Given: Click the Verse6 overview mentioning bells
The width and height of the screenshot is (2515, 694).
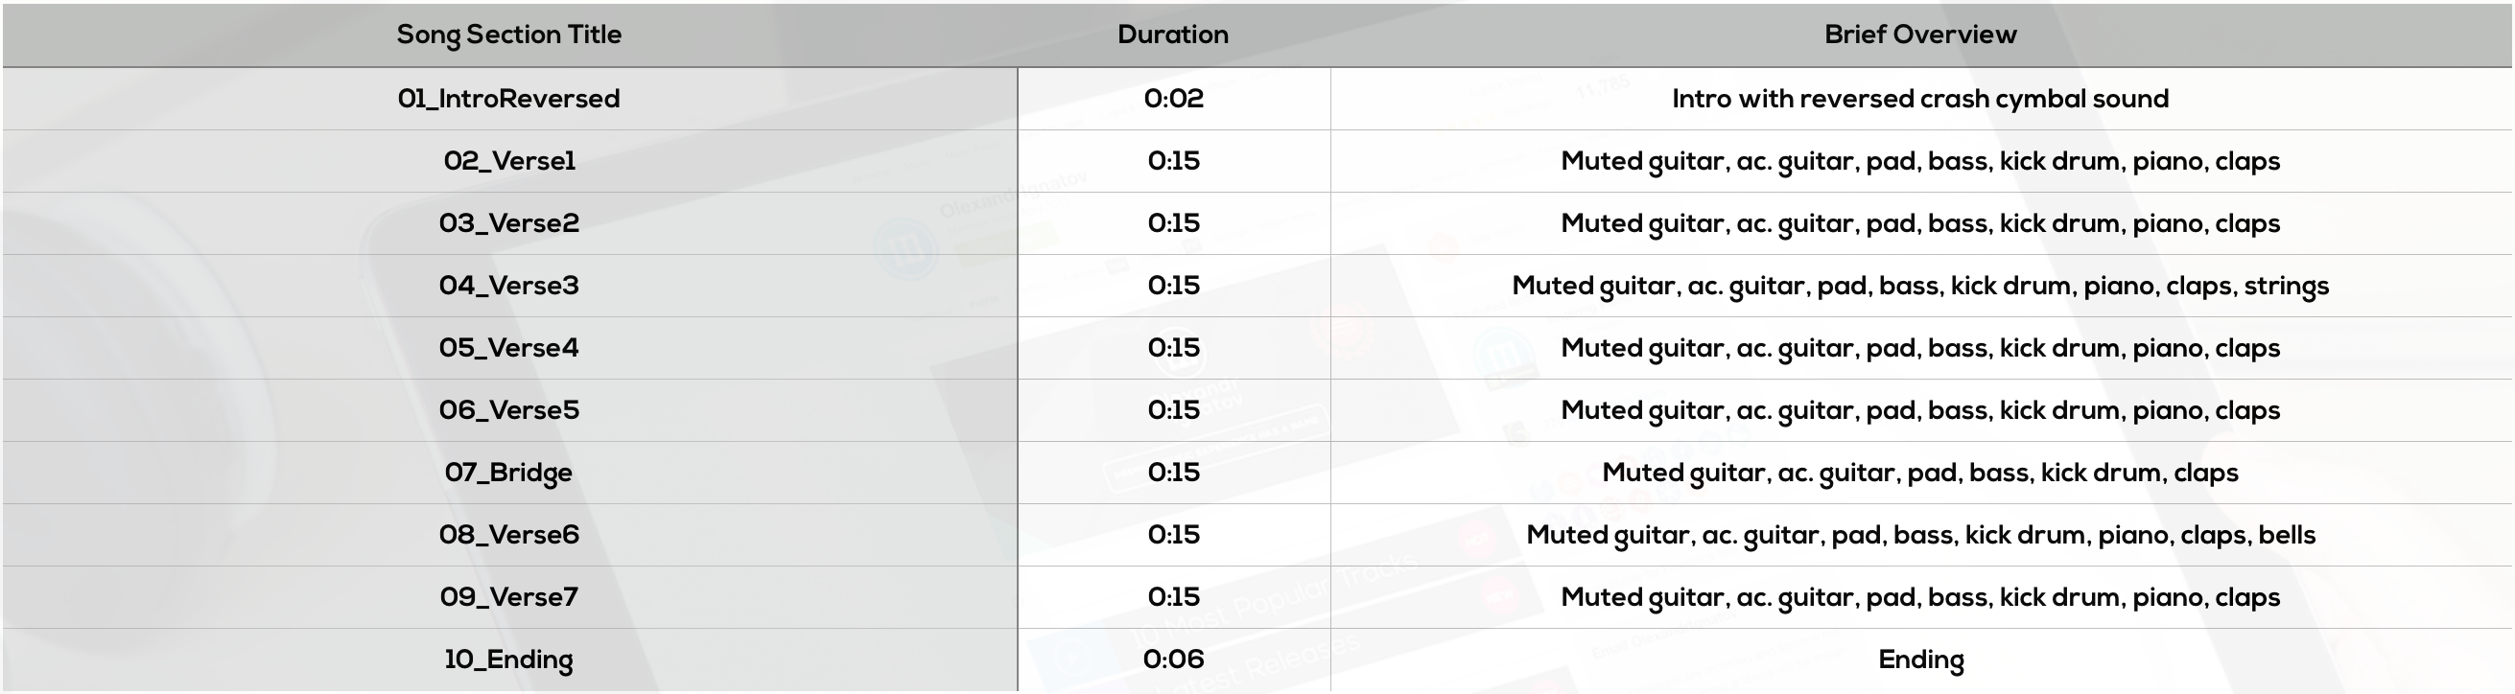Looking at the screenshot, I should [x=1919, y=535].
